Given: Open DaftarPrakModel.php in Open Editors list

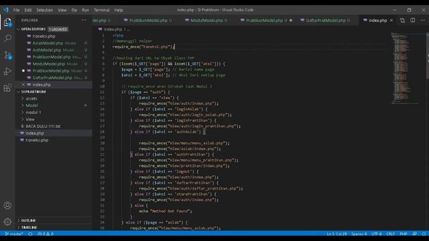Looking at the screenshot, I should pyautogui.click(x=52, y=78).
